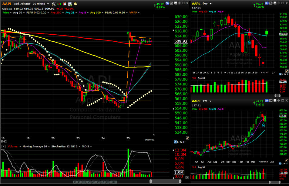The width and height of the screenshot is (289, 186).
Task: Click the pencil drawing icon in 1W chart
Action: point(286,160)
